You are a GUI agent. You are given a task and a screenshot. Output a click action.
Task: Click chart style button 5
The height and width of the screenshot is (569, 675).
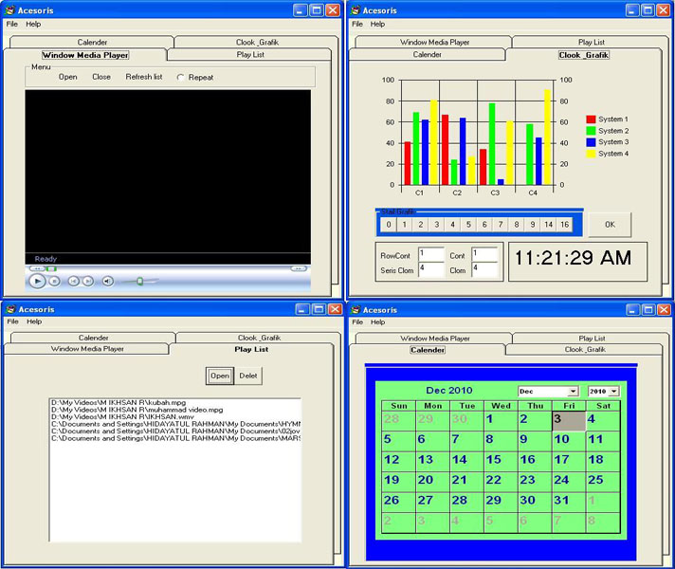click(x=468, y=225)
